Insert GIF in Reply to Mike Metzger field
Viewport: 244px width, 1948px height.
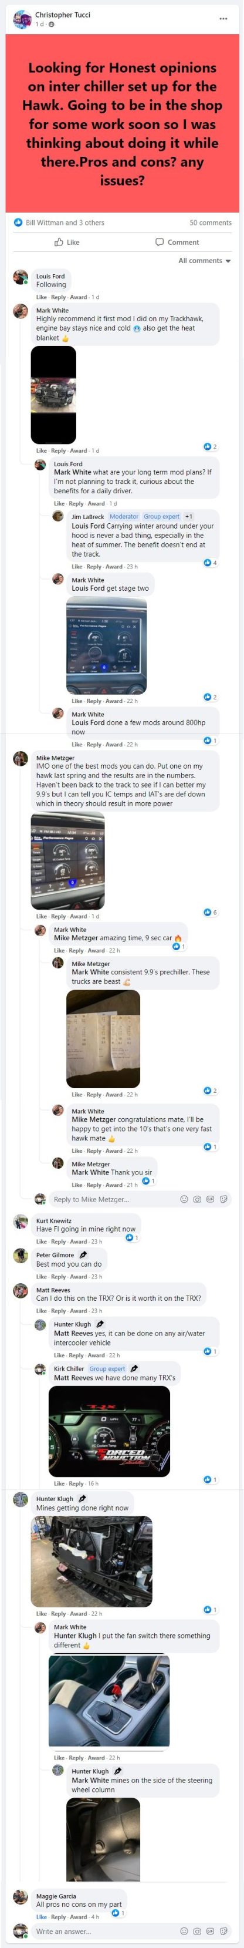[210, 1199]
